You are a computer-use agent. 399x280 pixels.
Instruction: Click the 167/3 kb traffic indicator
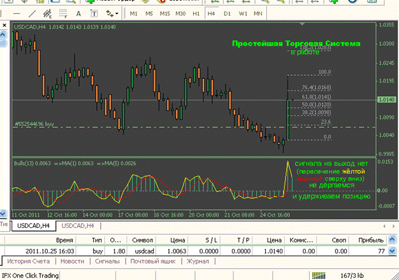(352, 276)
